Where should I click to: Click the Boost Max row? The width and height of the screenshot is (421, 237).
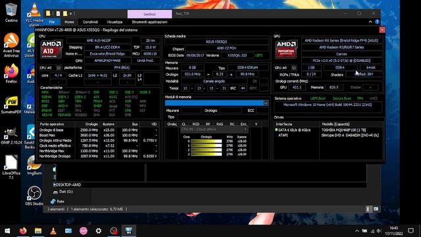tap(99, 135)
